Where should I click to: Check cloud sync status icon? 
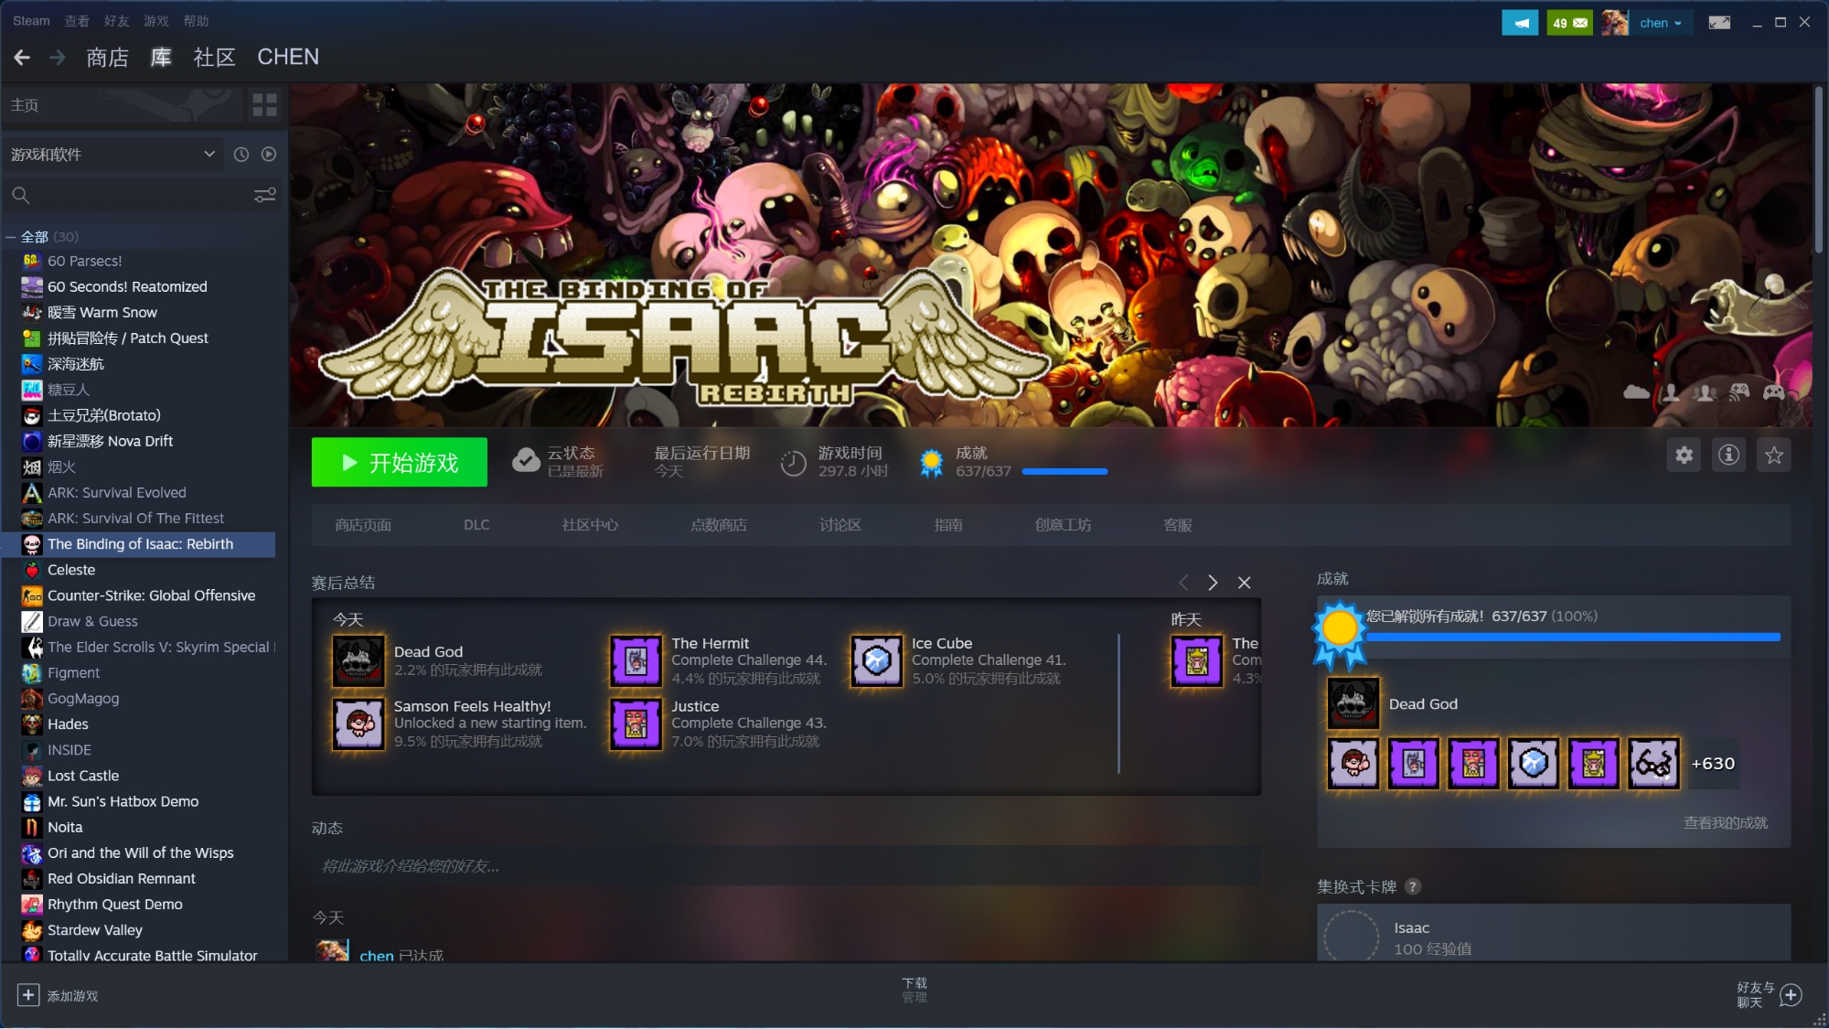tap(526, 461)
